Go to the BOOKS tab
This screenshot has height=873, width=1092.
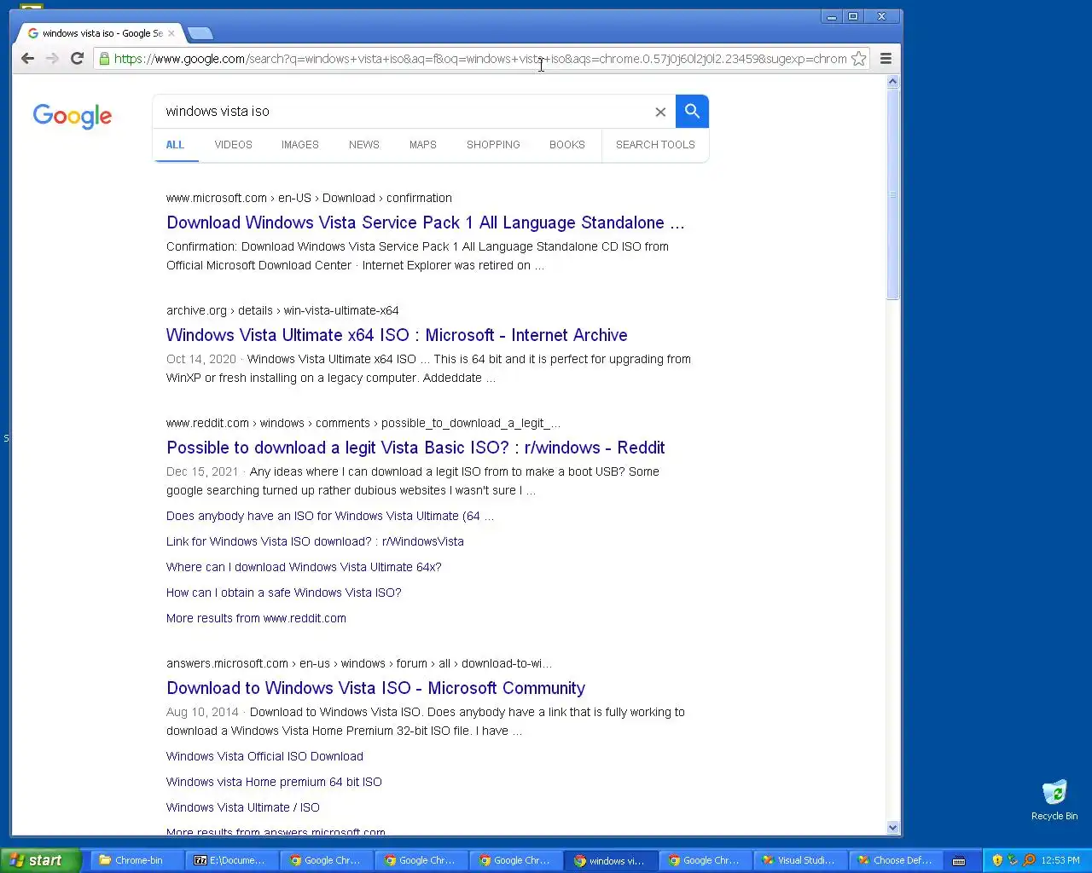pyautogui.click(x=567, y=145)
